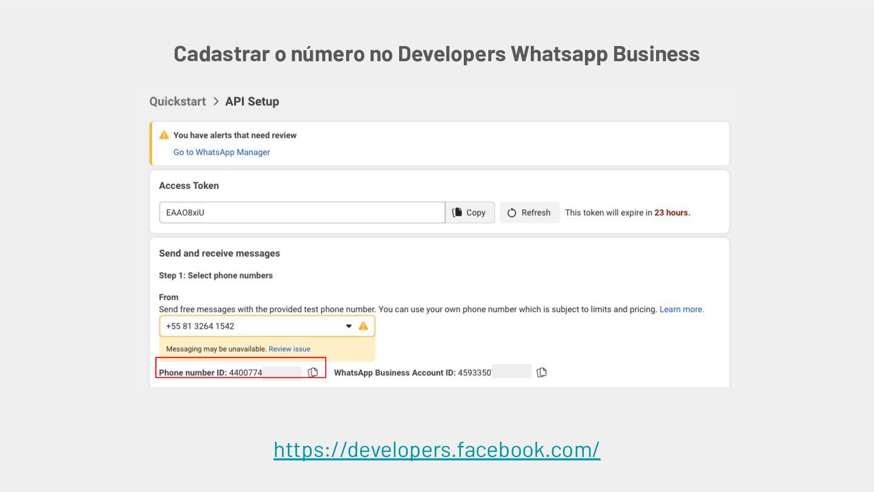Open the developers.facebook.com link

[437, 449]
